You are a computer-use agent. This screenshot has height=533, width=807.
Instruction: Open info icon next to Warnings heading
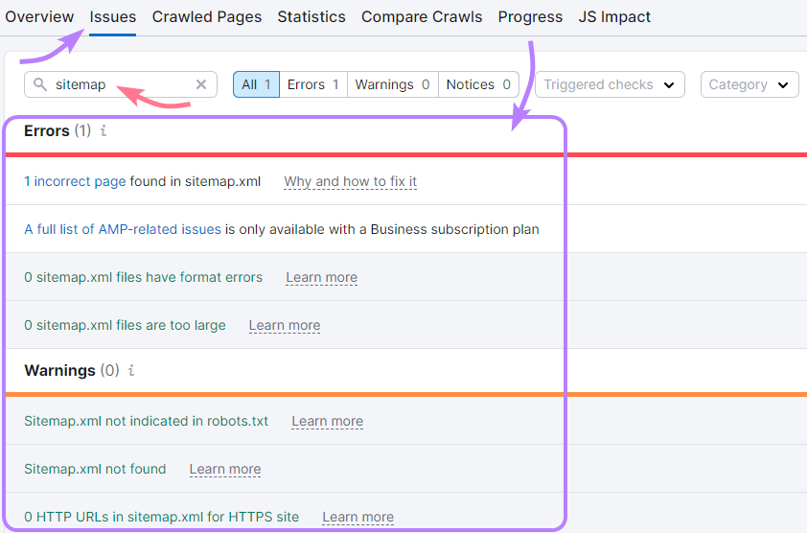point(131,370)
